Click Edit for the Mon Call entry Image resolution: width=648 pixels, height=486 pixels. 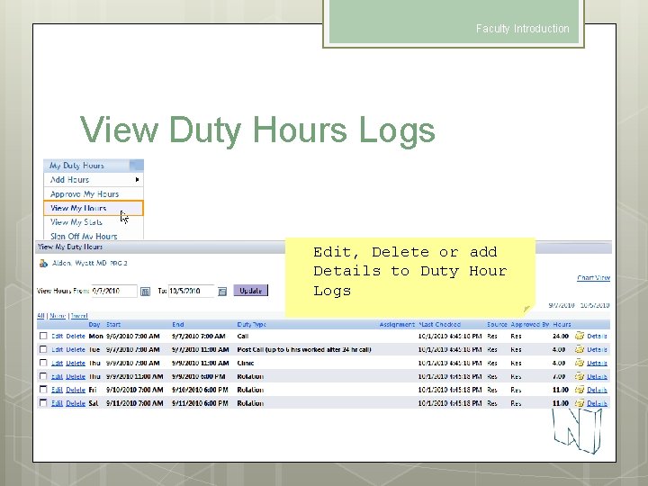[x=57, y=337]
